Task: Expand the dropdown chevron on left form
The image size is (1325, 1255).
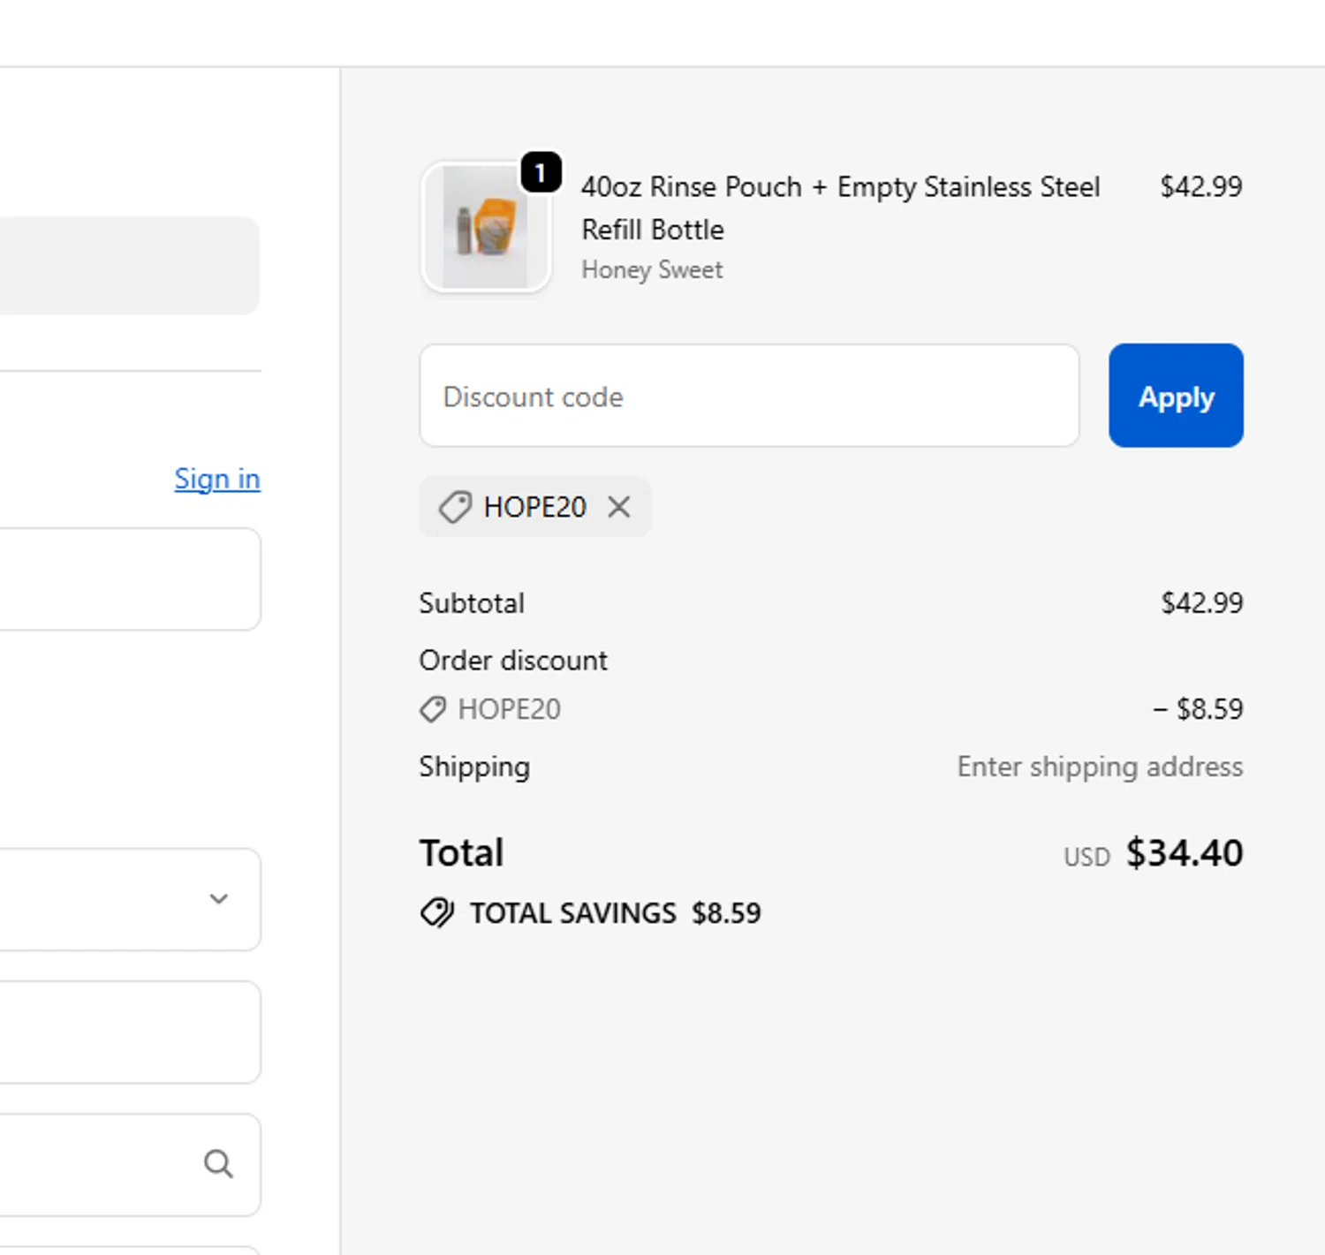Action: (x=218, y=899)
